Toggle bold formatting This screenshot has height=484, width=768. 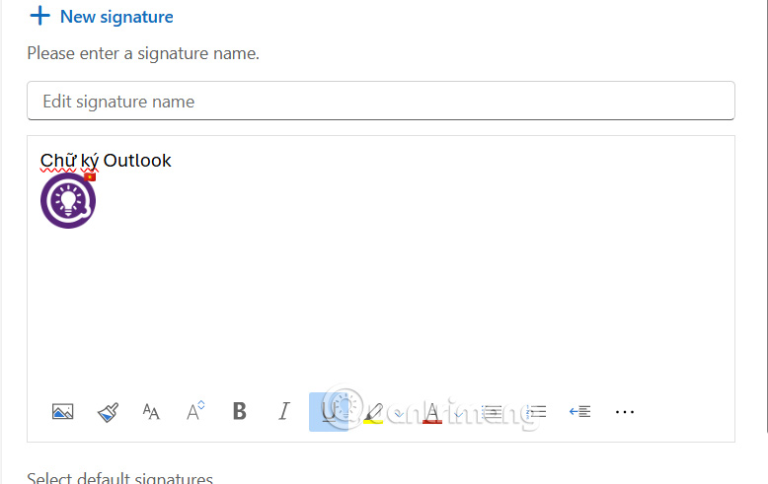pyautogui.click(x=239, y=412)
